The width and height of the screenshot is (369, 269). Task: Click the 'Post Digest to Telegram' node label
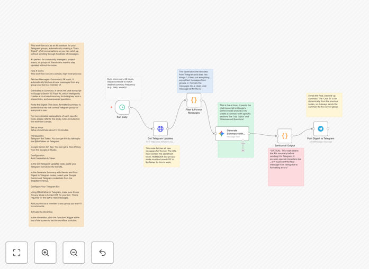[x=320, y=138]
